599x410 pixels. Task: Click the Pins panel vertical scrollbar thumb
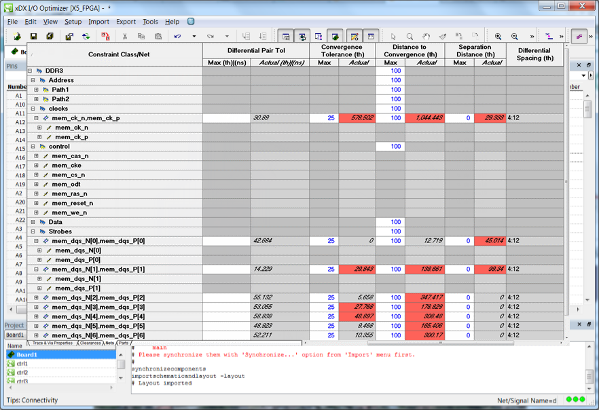[587, 109]
